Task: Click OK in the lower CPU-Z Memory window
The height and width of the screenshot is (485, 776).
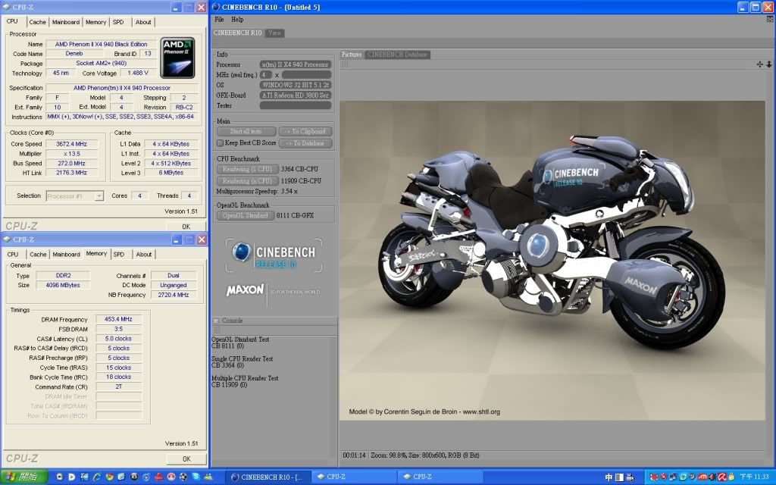Action: pyautogui.click(x=186, y=458)
